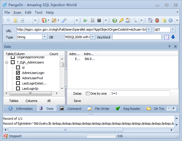Open the Scan menu
The image size is (182, 141).
[x=18, y=12]
